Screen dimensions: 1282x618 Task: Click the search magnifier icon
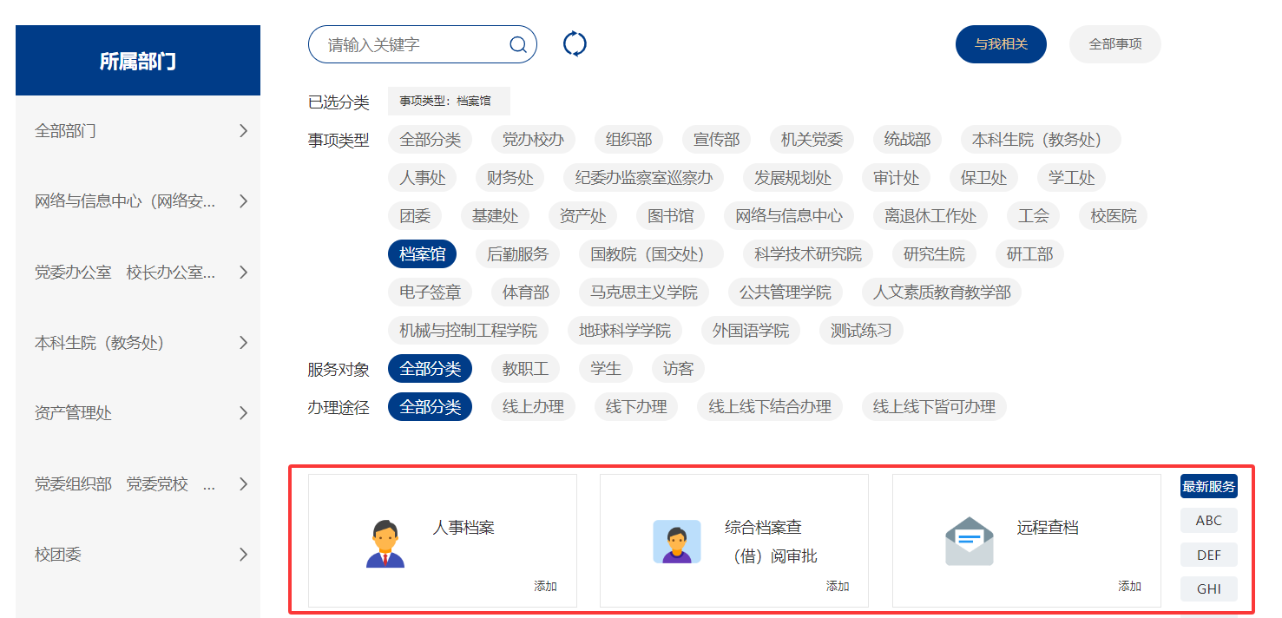(x=518, y=45)
